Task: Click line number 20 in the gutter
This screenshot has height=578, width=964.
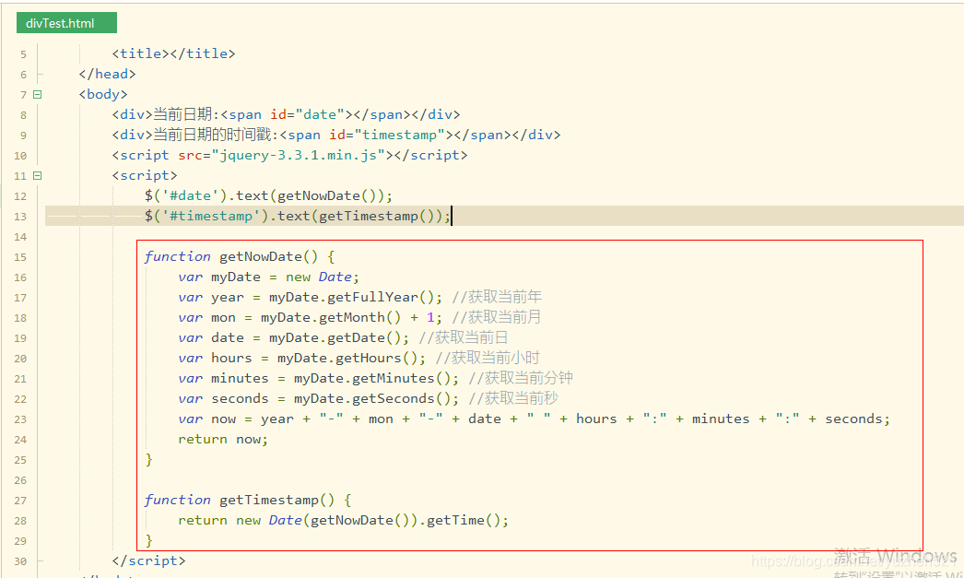Action: (20, 360)
